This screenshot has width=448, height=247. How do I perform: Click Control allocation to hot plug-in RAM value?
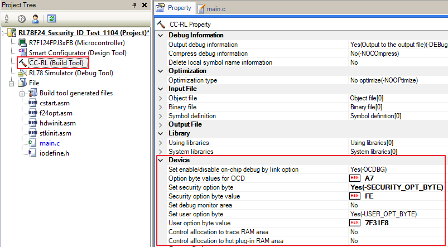[x=354, y=241]
